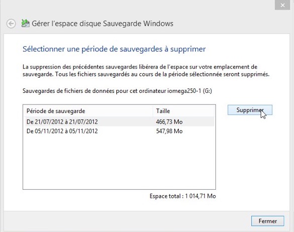The image size is (294, 232).
Task: Sort by Période de sauvegarde column header
Action: 88,111
